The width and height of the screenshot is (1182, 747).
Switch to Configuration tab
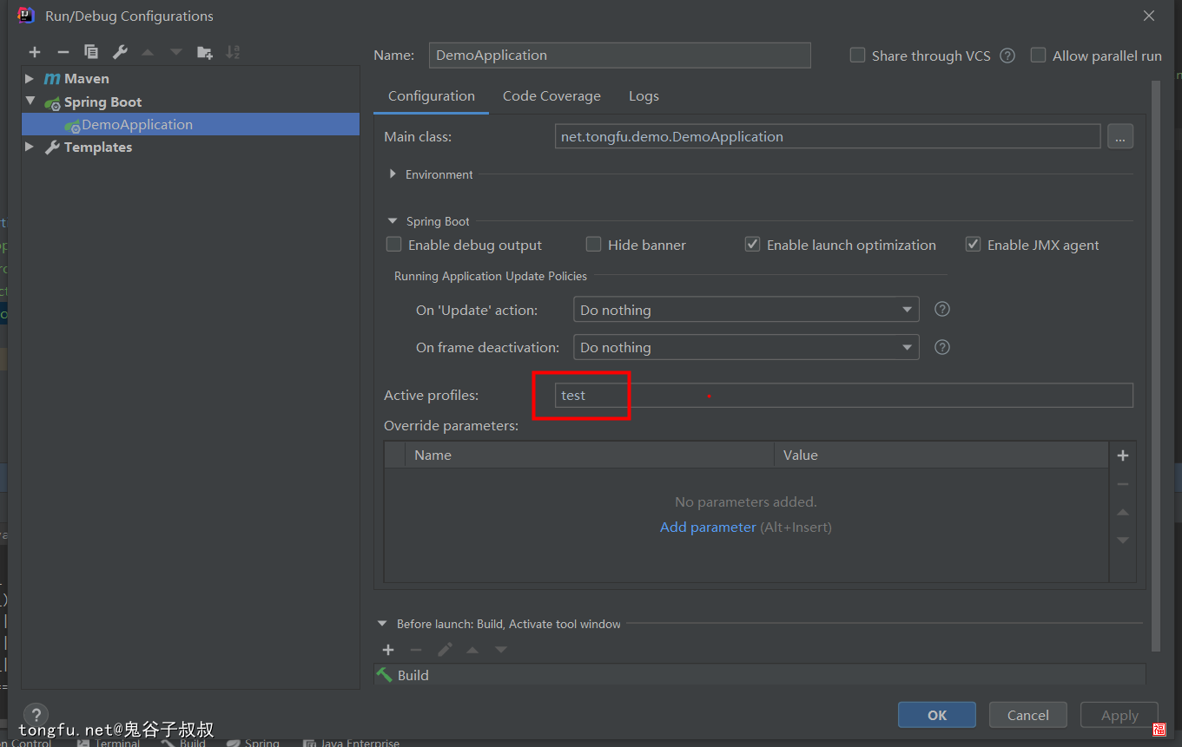click(x=432, y=96)
